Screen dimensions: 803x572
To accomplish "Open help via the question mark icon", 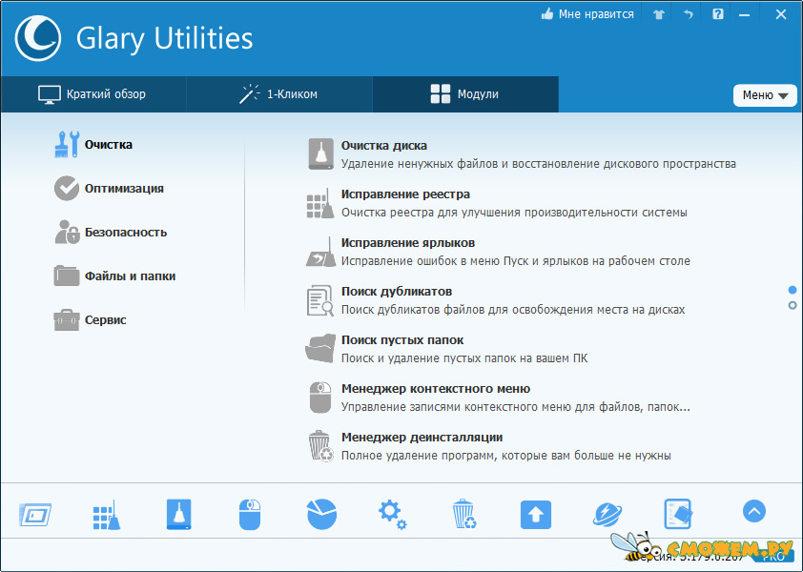I will pos(718,14).
